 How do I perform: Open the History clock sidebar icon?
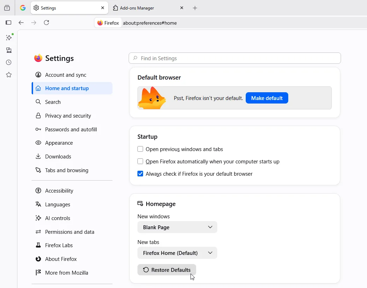9,62
